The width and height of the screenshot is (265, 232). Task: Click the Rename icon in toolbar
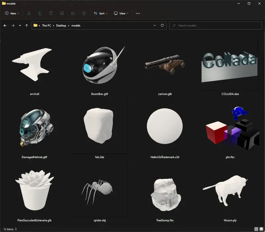(62, 13)
